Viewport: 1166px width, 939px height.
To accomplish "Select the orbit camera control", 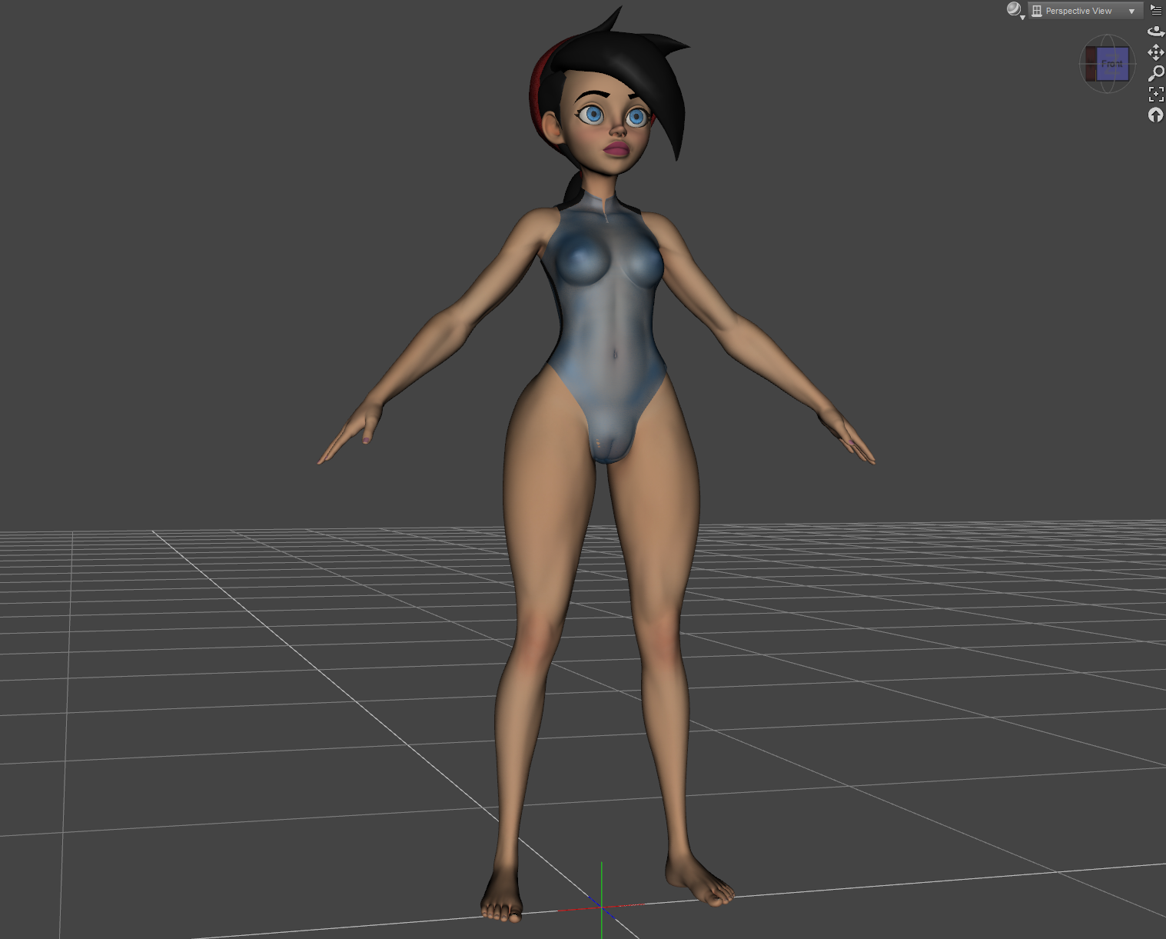I will click(x=1156, y=32).
